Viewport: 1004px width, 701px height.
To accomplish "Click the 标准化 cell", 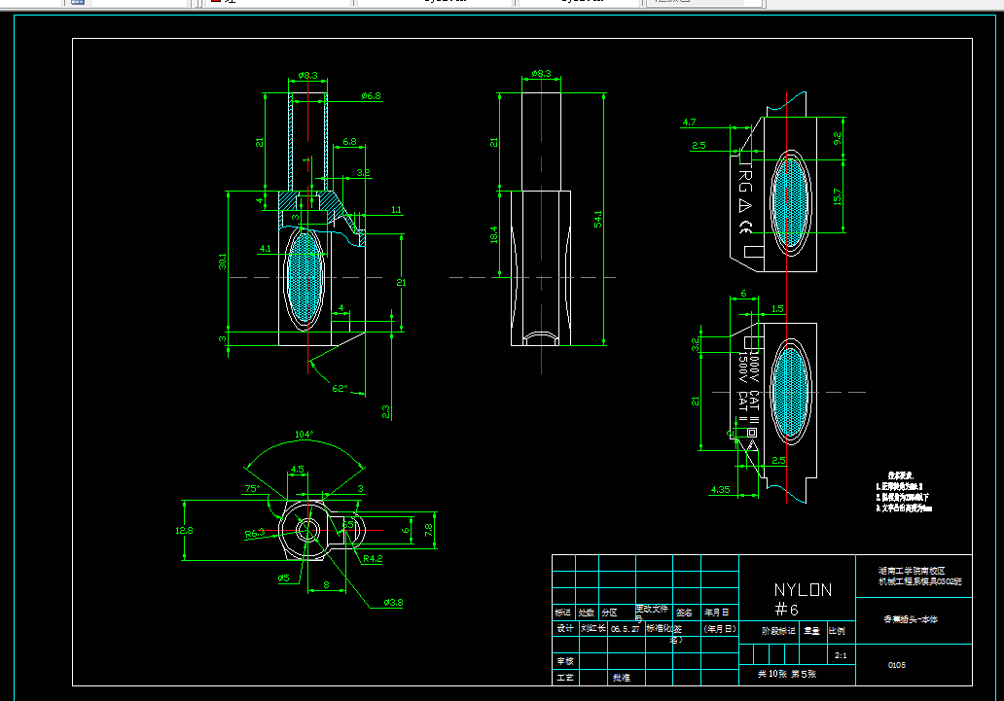I will [660, 629].
